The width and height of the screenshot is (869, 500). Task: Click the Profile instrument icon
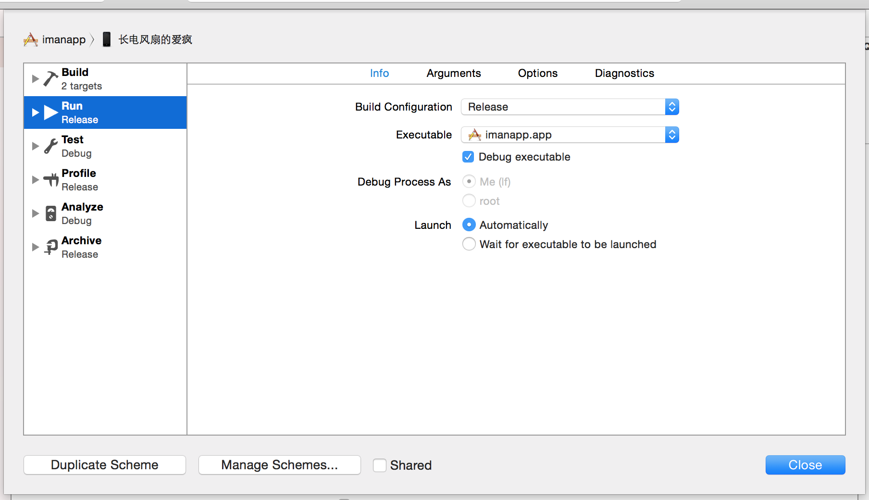point(50,180)
